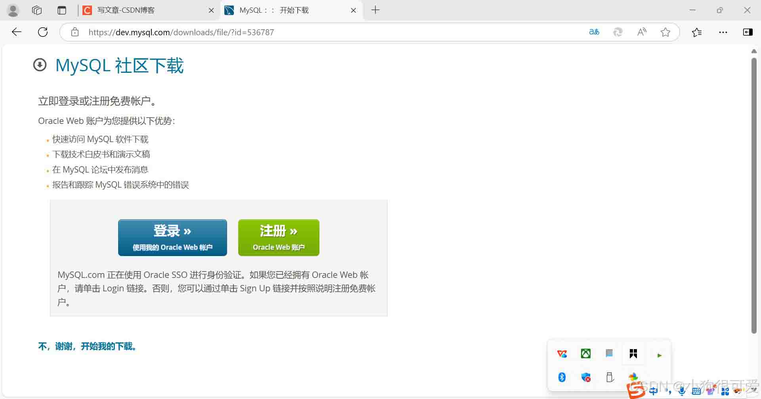Click the green 注册 Oracle Web button
This screenshot has height=399, width=761.
point(279,237)
